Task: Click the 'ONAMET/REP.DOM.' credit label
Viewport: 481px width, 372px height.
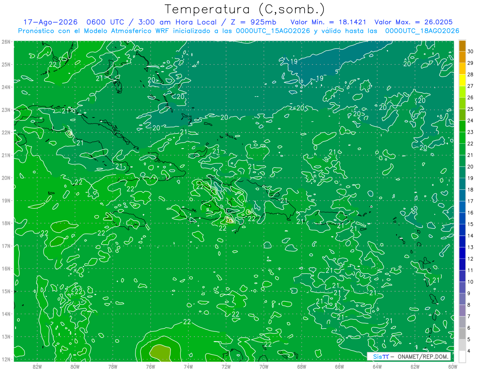Action: [423, 356]
